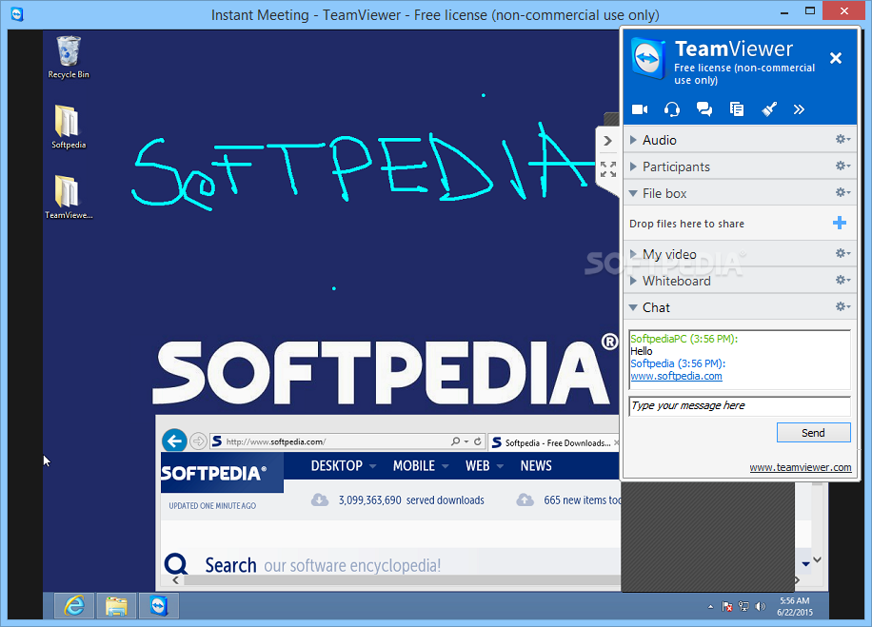Open Internet Explorer from remote taskbar

(x=74, y=606)
